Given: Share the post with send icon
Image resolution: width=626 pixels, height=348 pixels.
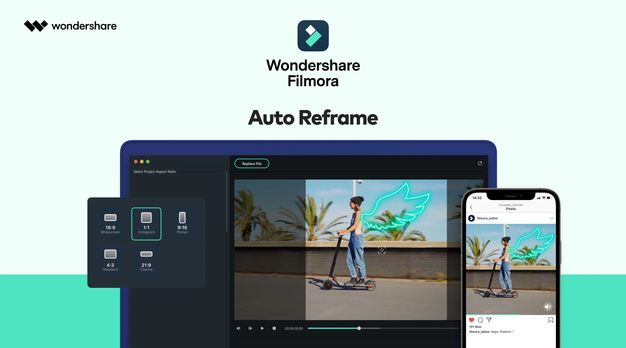Looking at the screenshot, I should click(489, 320).
